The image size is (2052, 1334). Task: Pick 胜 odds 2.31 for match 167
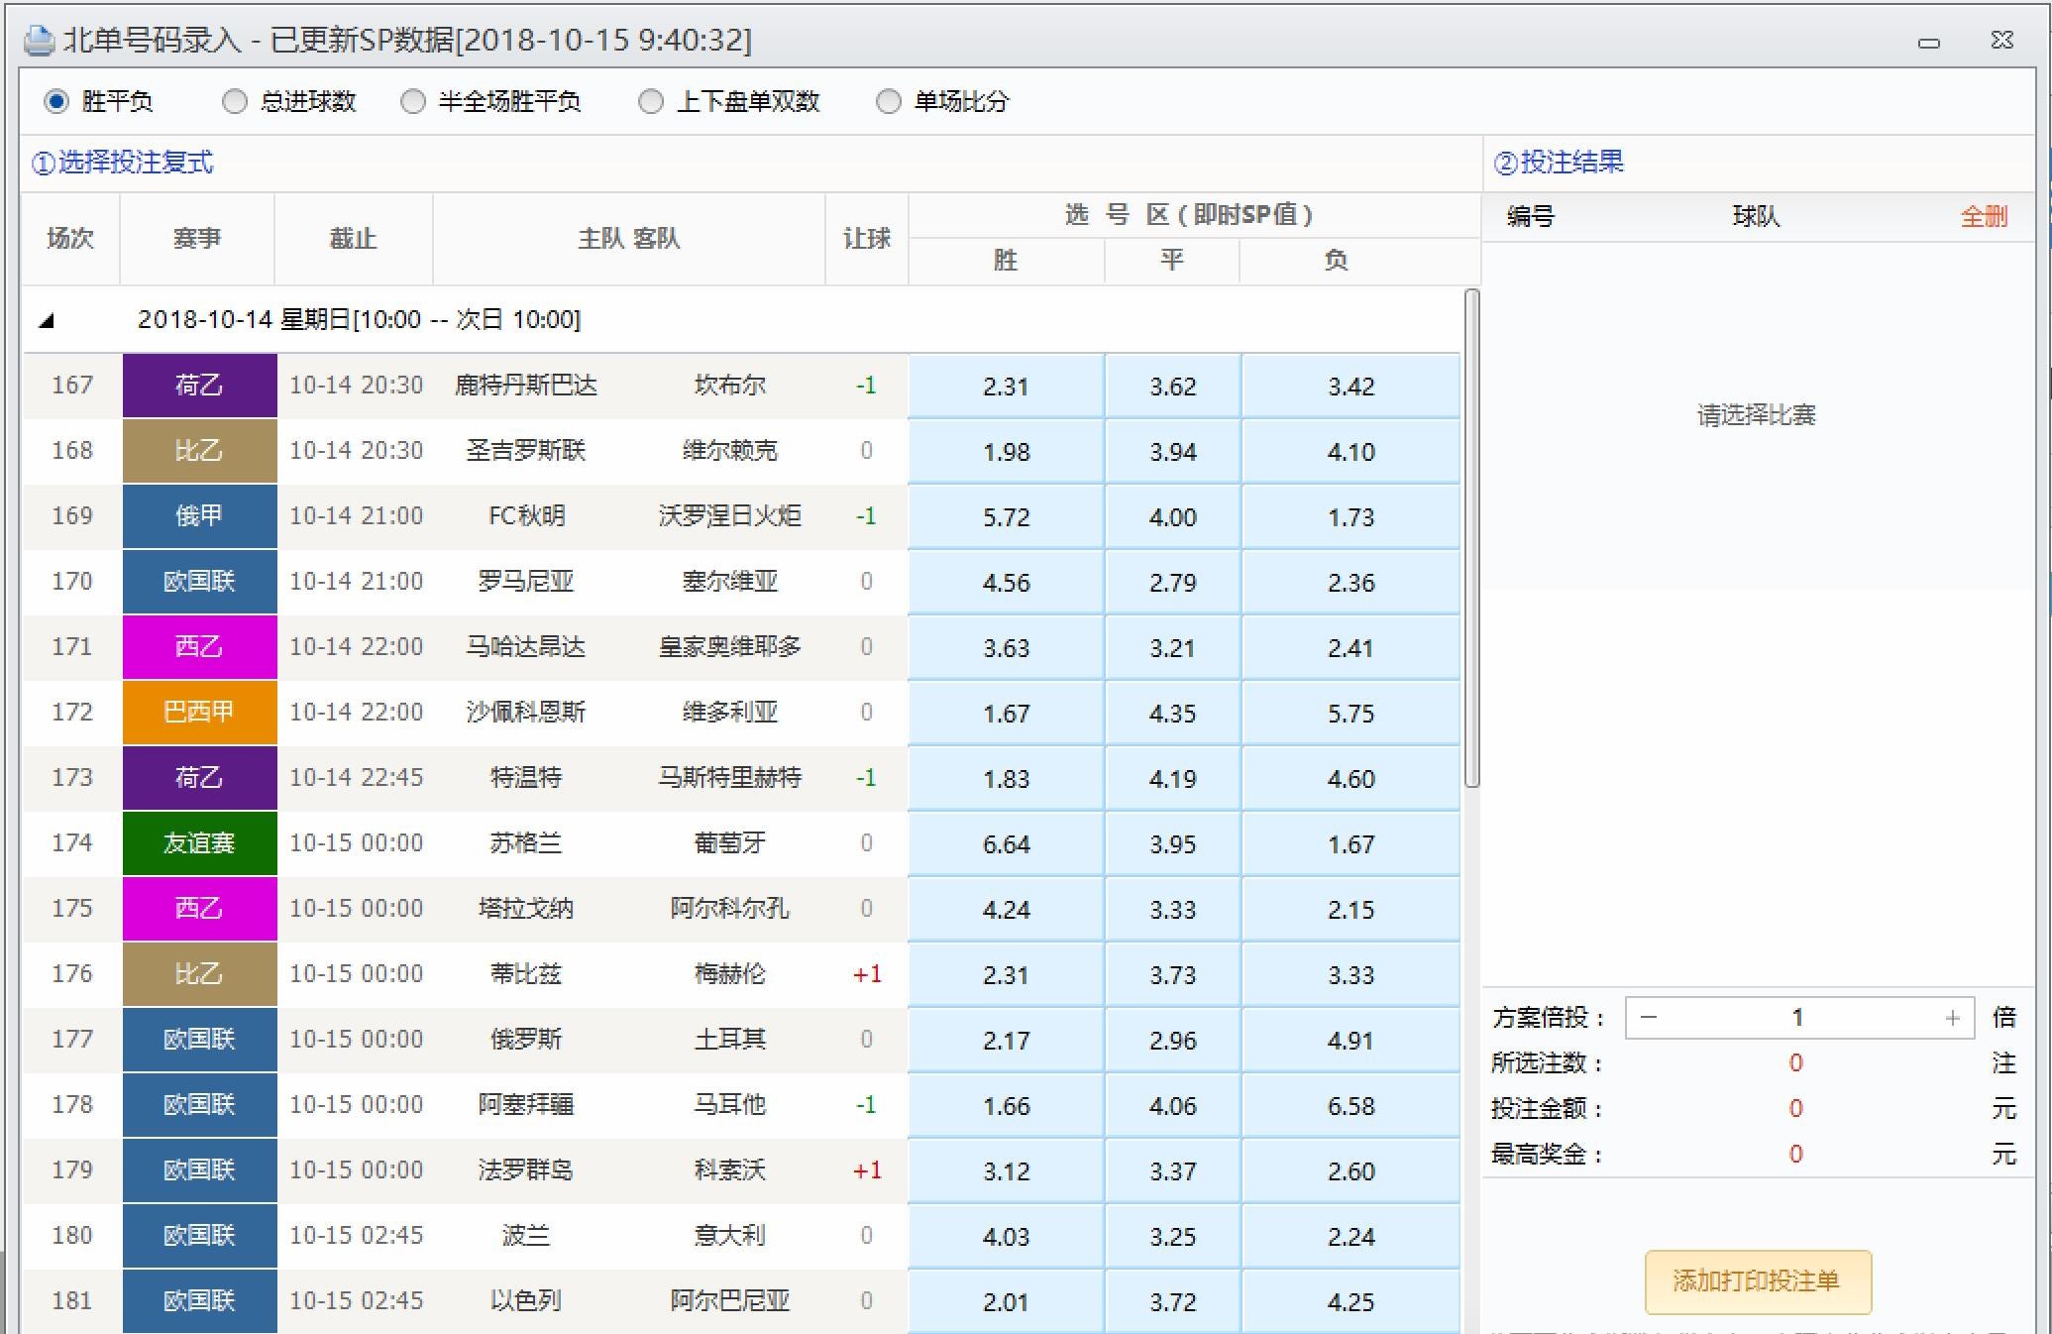point(1006,386)
